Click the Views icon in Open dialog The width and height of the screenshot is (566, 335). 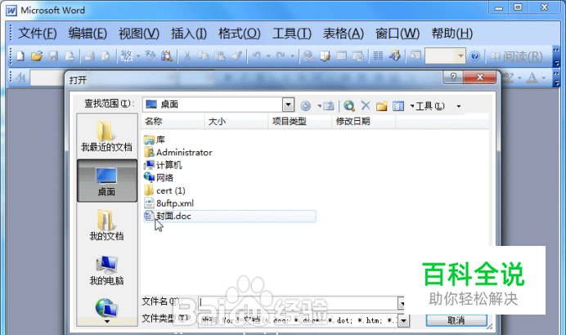398,106
